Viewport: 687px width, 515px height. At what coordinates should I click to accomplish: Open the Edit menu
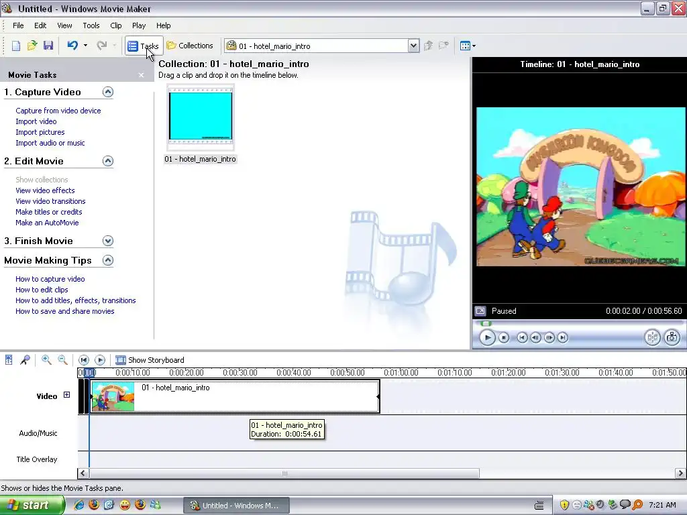click(x=40, y=25)
